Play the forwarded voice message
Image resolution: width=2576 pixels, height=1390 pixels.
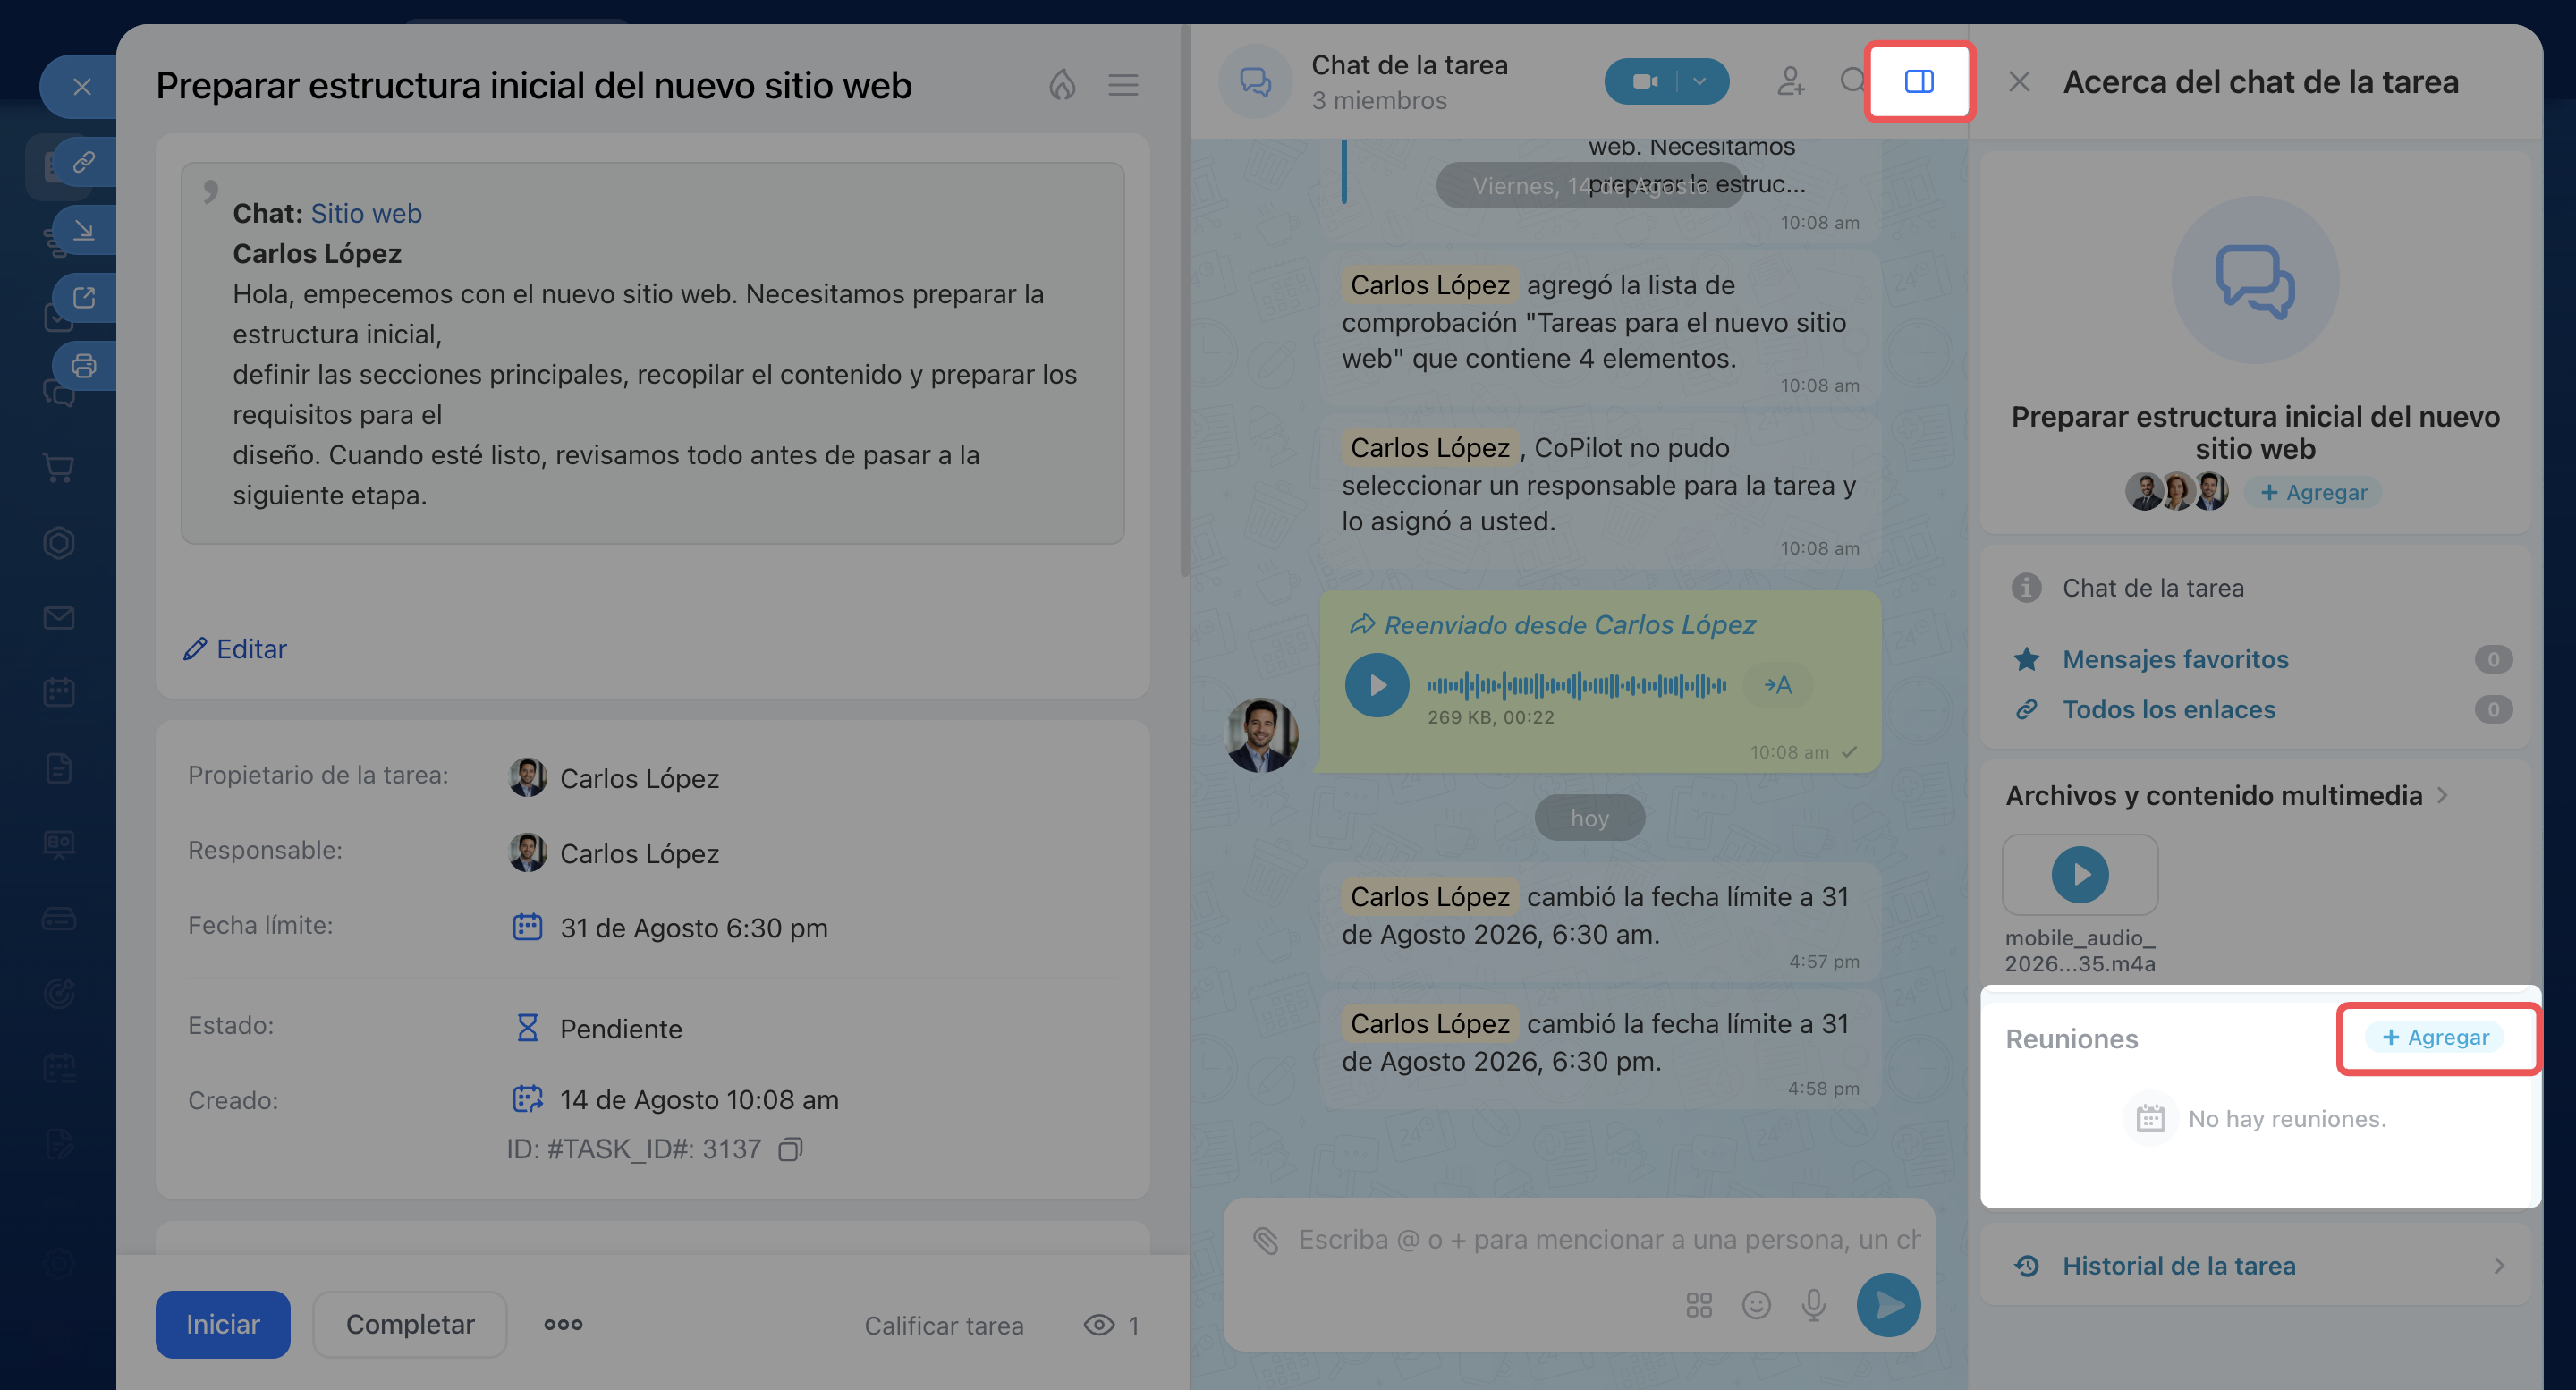pyautogui.click(x=1376, y=685)
